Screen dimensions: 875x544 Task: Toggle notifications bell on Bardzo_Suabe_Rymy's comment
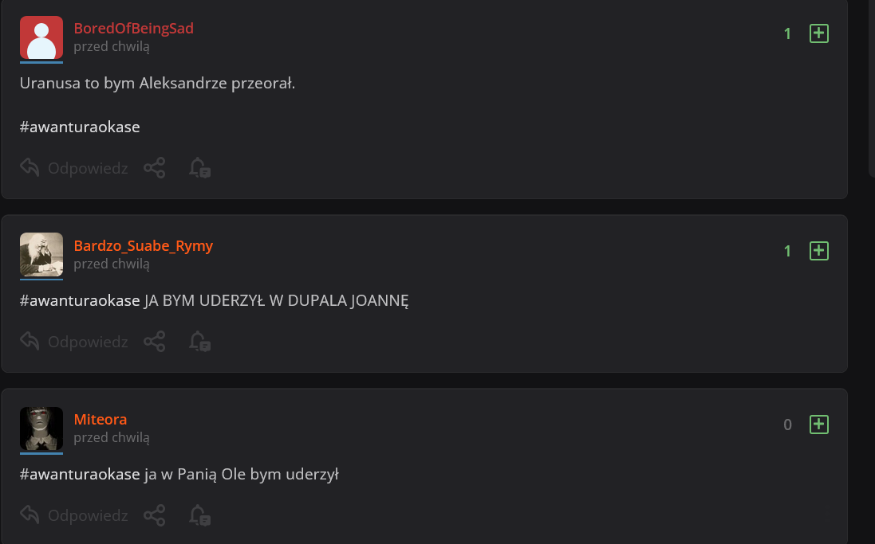[x=199, y=341]
